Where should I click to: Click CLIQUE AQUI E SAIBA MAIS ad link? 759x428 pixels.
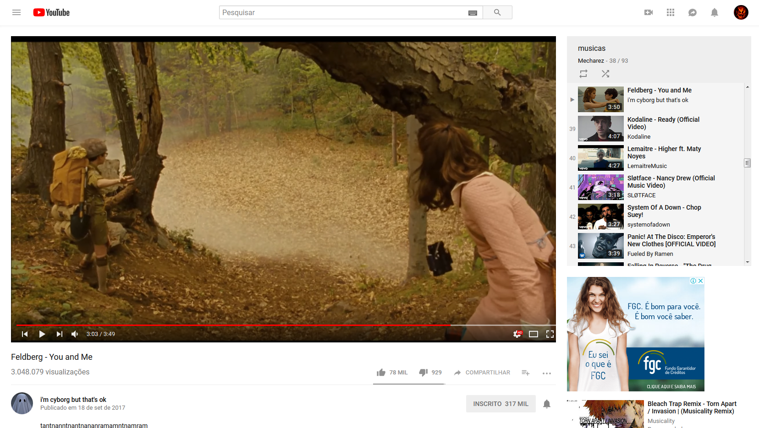(x=671, y=387)
